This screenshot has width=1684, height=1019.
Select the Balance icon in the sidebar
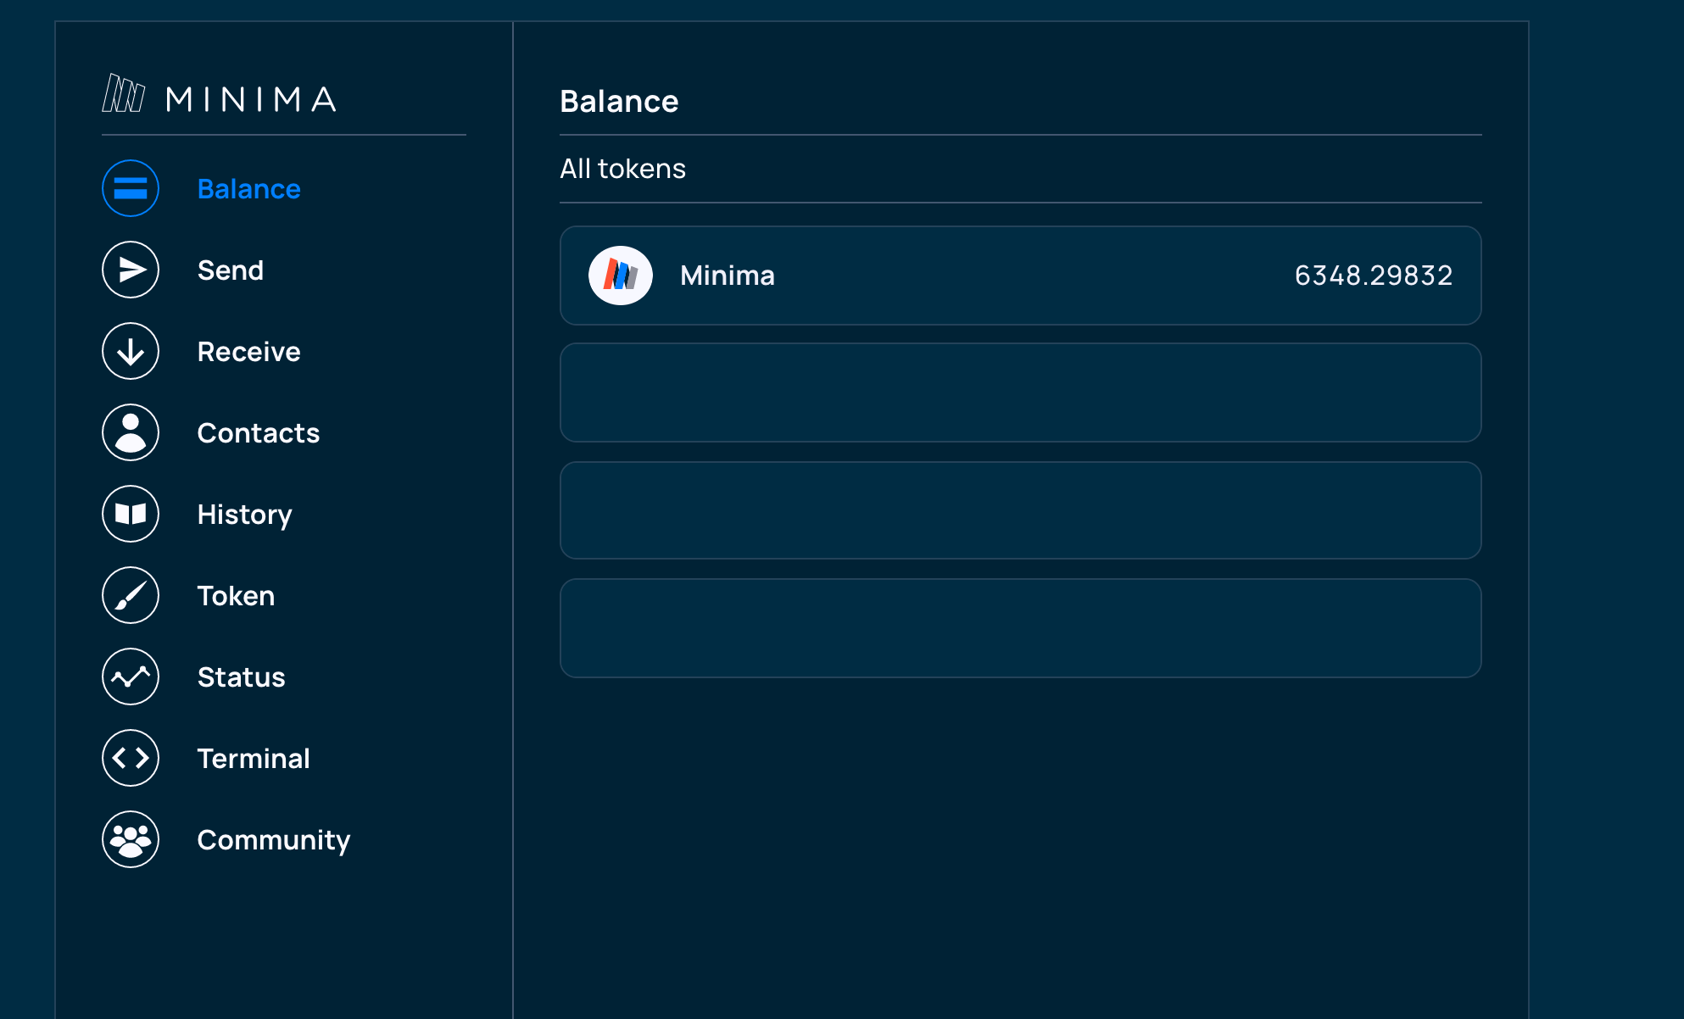(130, 188)
